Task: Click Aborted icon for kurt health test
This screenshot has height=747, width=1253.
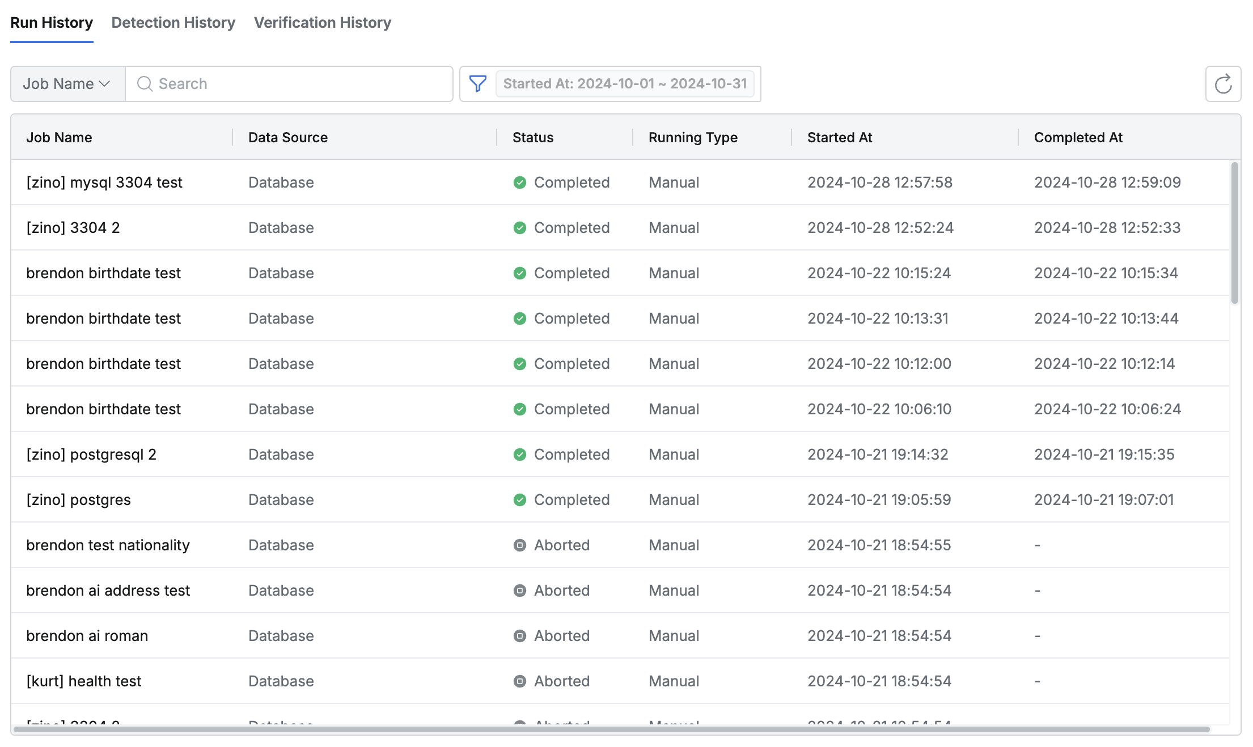Action: pos(519,681)
